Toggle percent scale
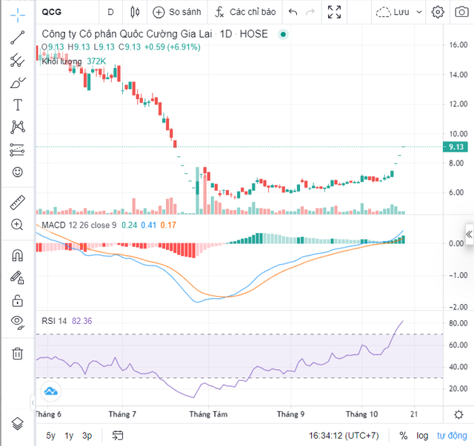 404,436
